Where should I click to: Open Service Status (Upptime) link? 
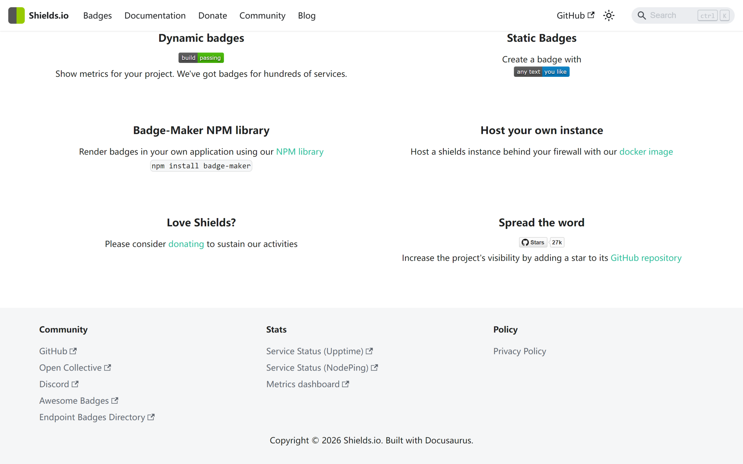click(319, 351)
